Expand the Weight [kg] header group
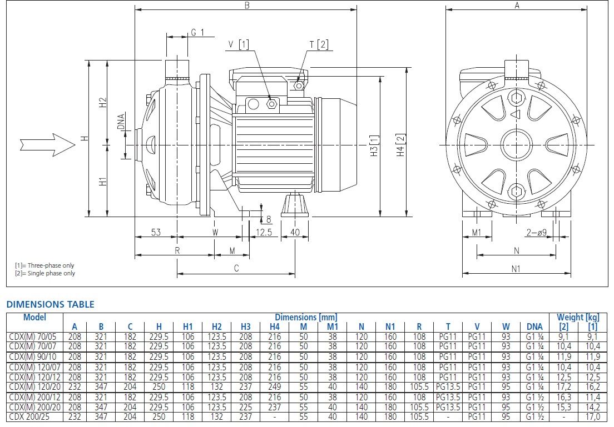Viewport: 614px width, 427px height. [580, 317]
